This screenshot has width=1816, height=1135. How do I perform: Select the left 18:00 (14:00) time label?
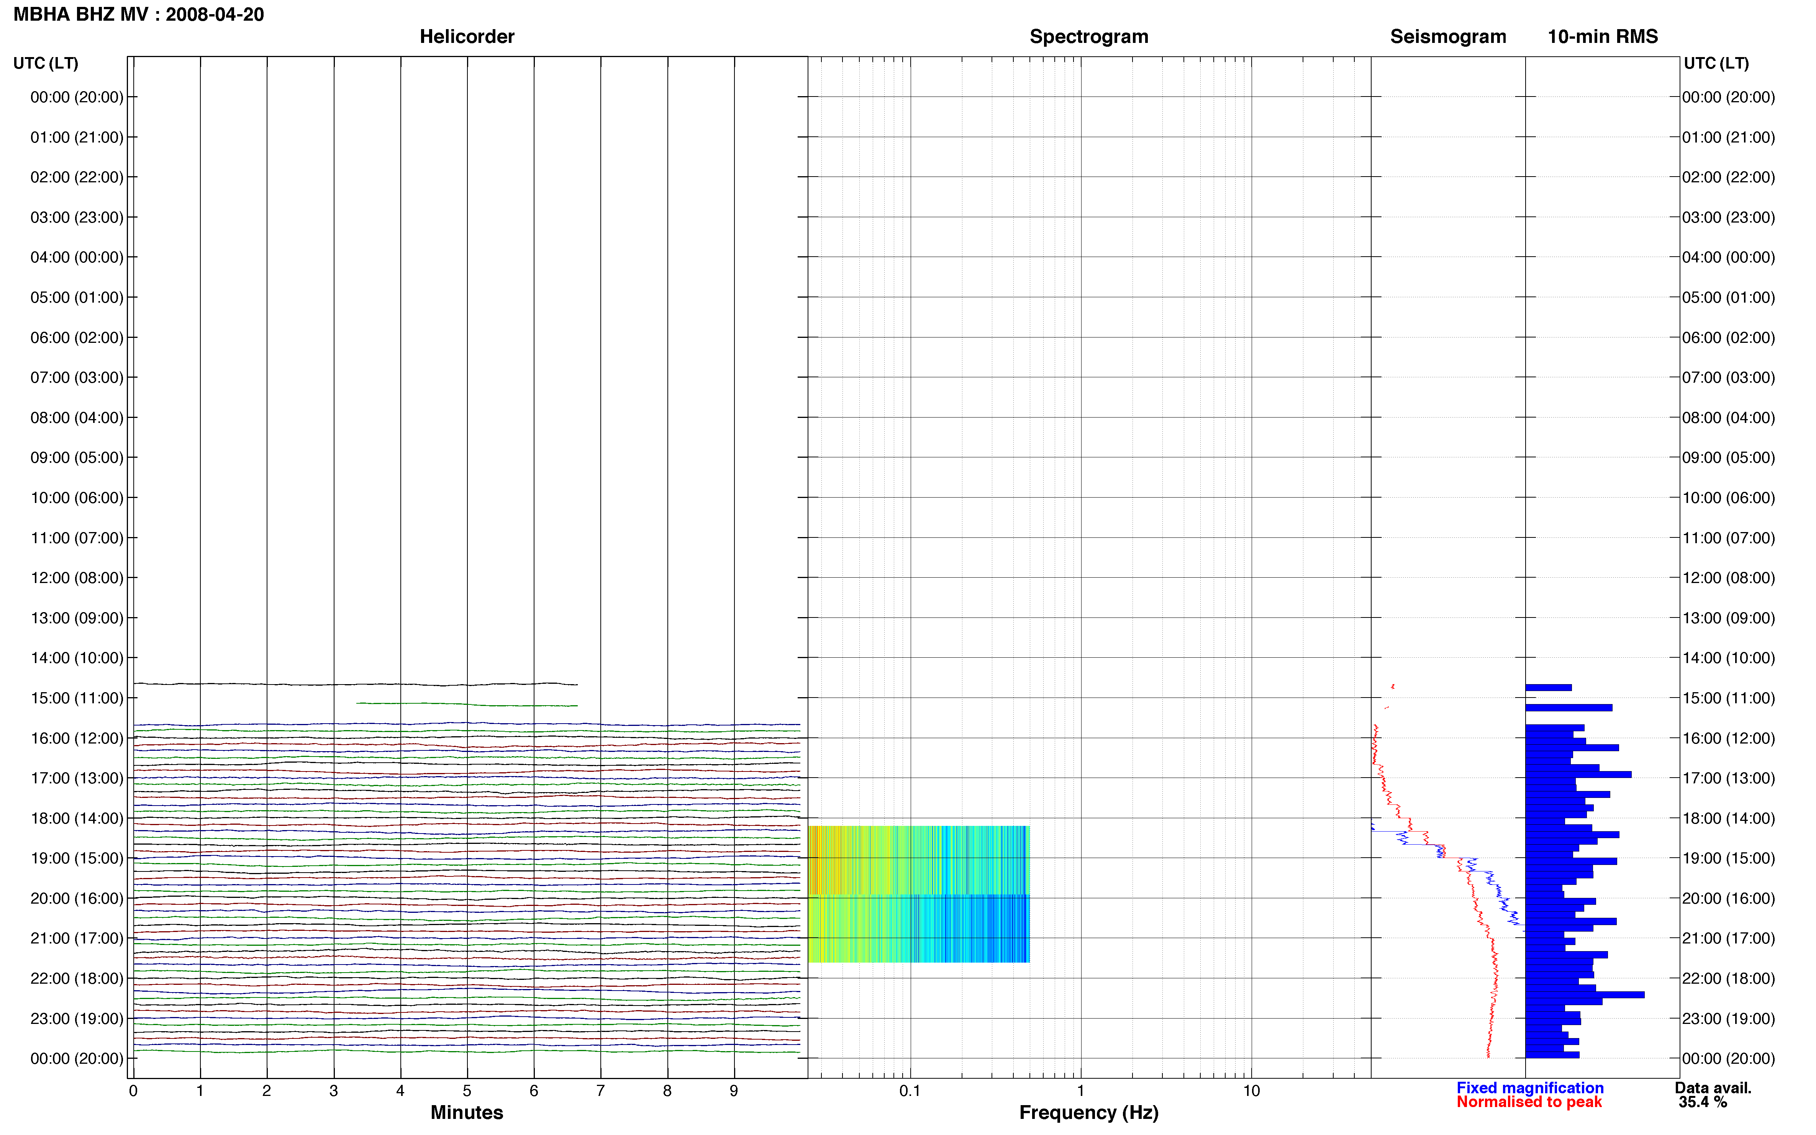pos(77,818)
